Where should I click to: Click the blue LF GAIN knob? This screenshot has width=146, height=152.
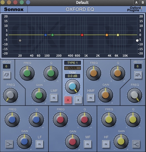[24, 141]
